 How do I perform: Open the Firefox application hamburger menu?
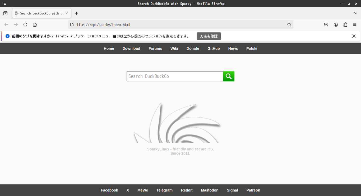355,24
